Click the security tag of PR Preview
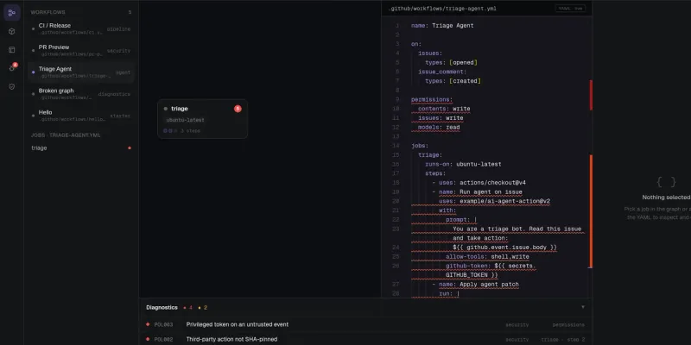The image size is (691, 345). pyautogui.click(x=118, y=51)
